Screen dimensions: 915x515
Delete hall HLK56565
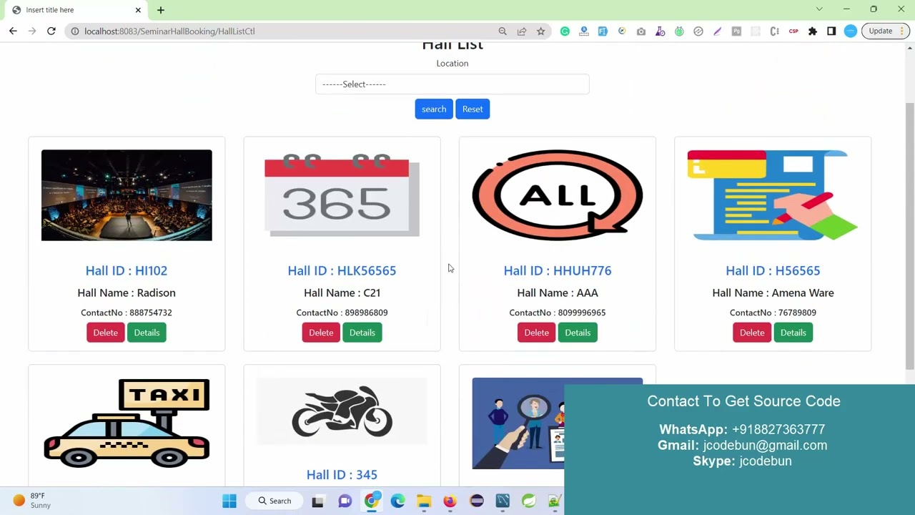tap(321, 333)
